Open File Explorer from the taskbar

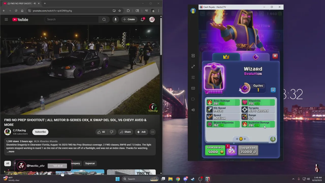[x=170, y=179]
